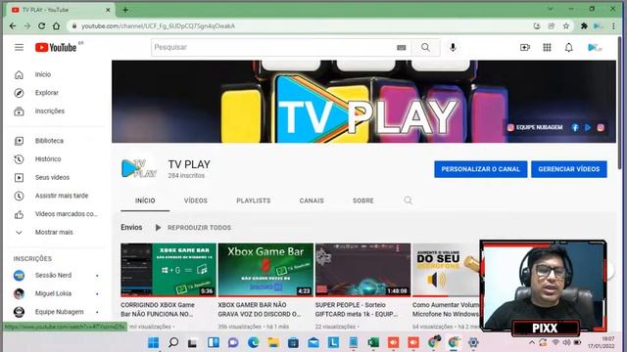Click PERSONALIZAR O CANAL button
The width and height of the screenshot is (627, 352).
[481, 169]
